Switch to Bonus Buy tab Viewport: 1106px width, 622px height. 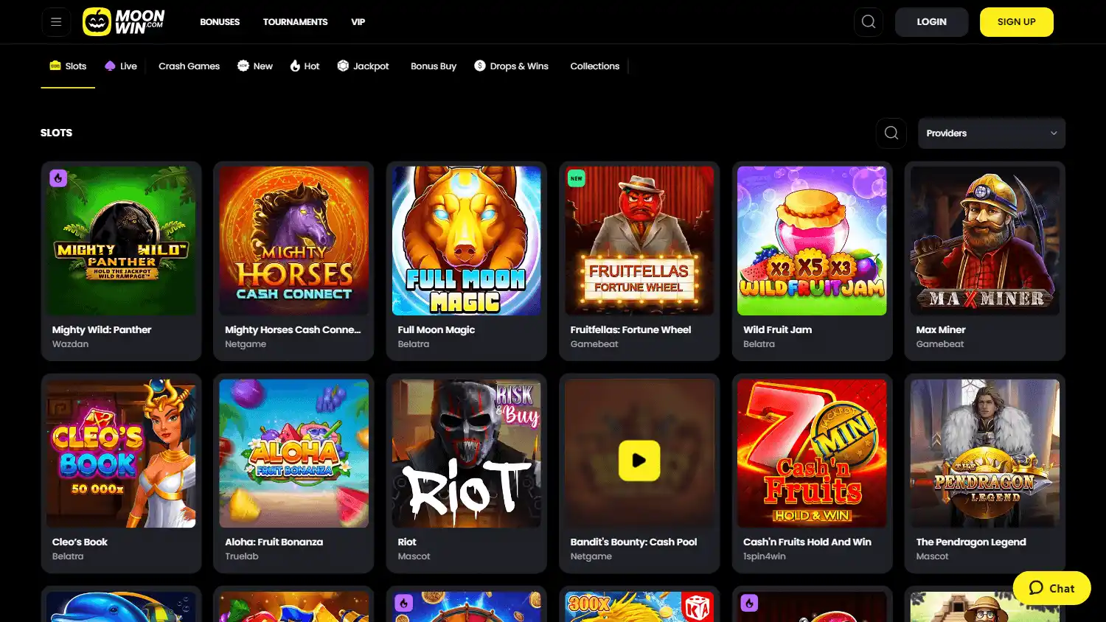tap(434, 66)
